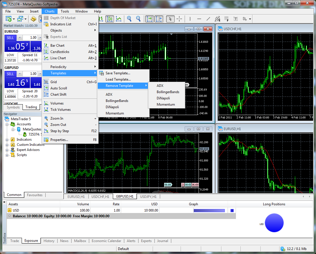
Task: Toggle chart shift toolbar button
Action: [x=159, y=19]
